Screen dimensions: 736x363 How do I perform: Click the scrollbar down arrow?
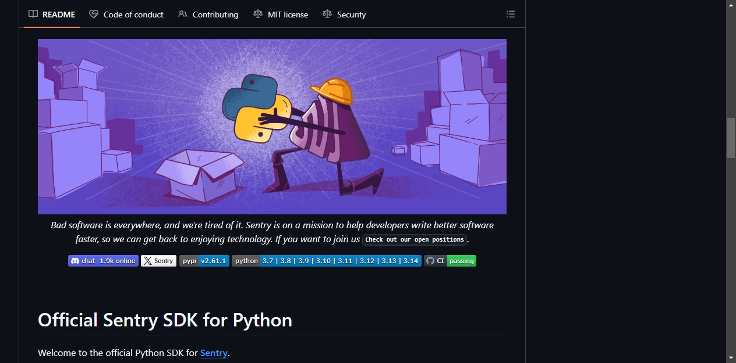pos(731,358)
